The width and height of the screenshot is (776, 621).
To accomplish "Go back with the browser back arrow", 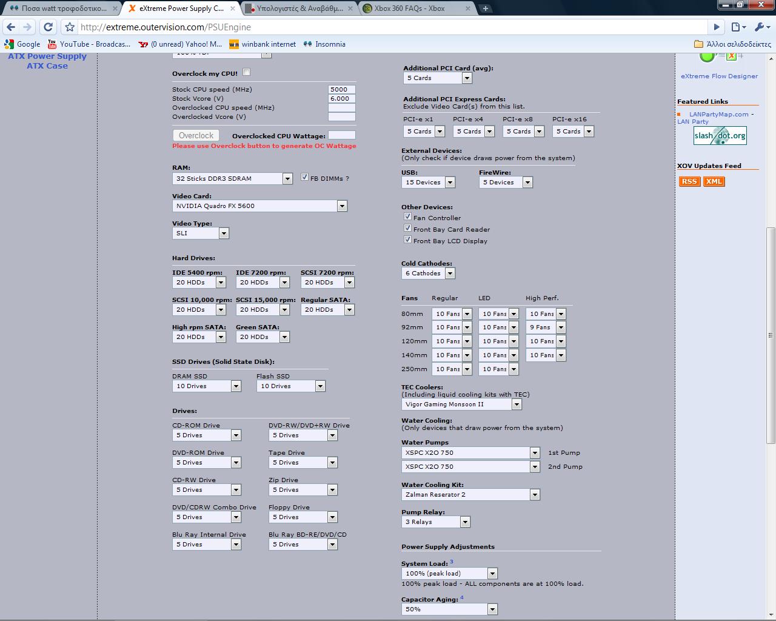I will (11, 27).
